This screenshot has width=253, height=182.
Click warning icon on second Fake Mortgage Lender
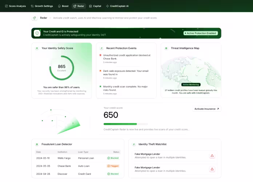[x=212, y=169]
